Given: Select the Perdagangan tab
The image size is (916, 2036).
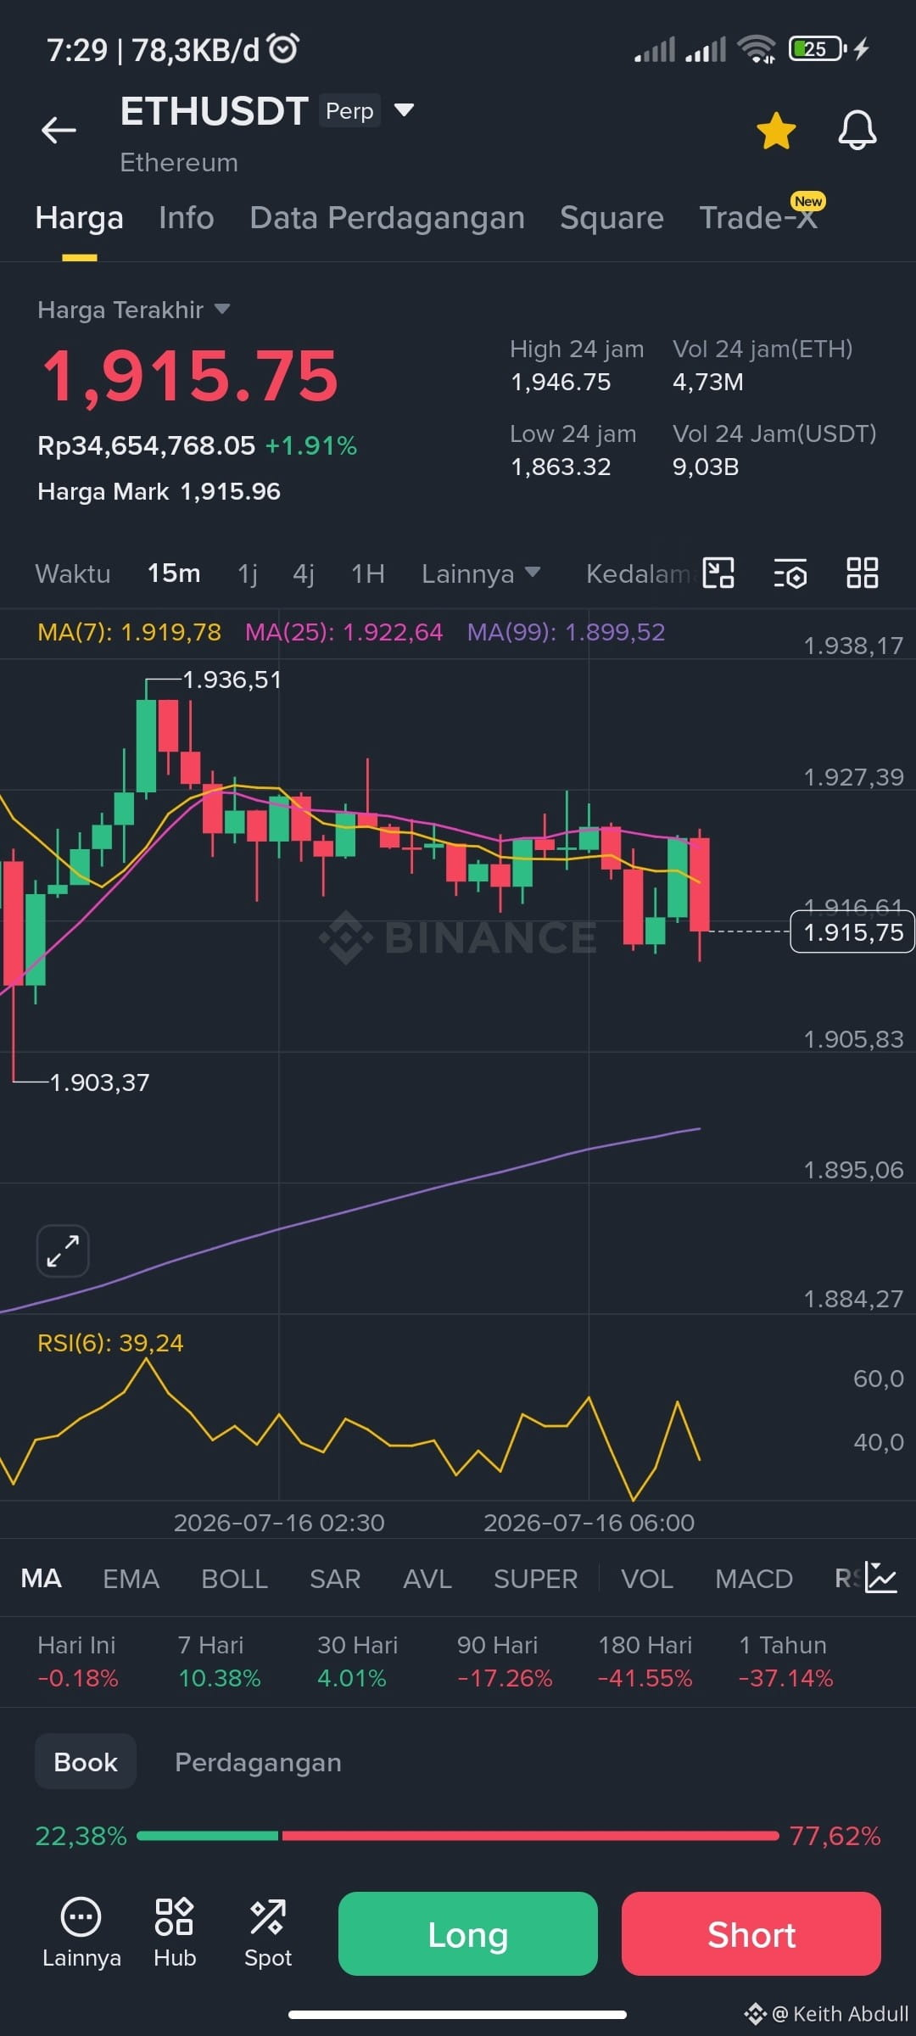Looking at the screenshot, I should coord(258,1762).
